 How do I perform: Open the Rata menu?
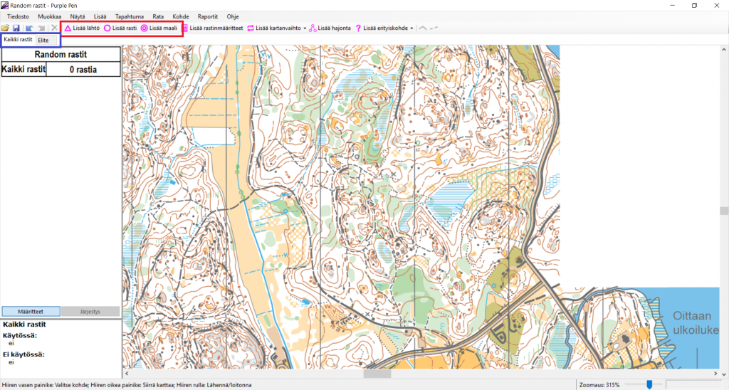158,16
